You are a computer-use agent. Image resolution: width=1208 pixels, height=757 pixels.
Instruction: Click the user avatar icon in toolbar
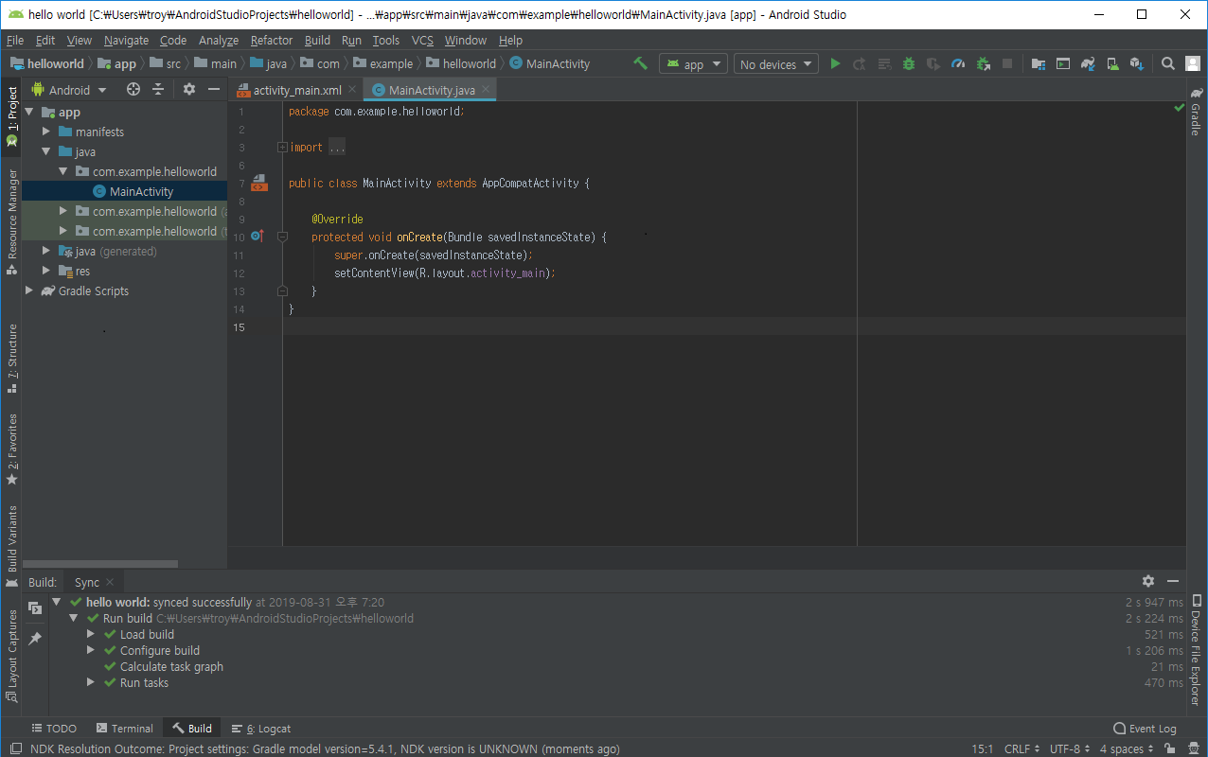coord(1192,63)
